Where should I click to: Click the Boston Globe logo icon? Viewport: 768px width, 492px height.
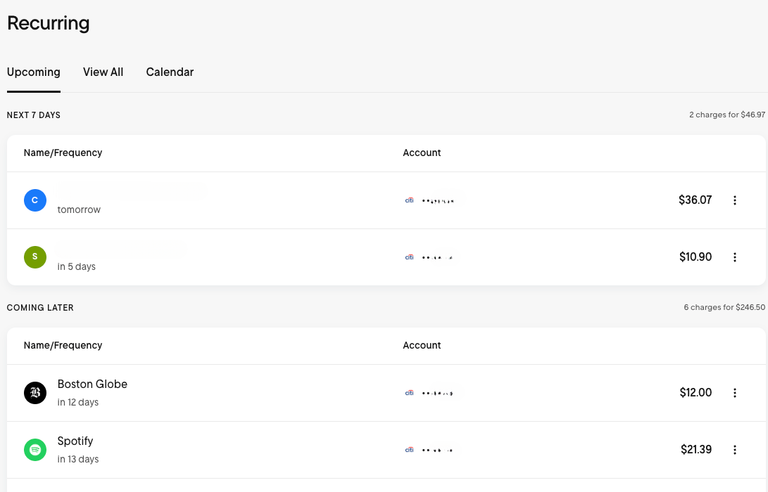35,393
